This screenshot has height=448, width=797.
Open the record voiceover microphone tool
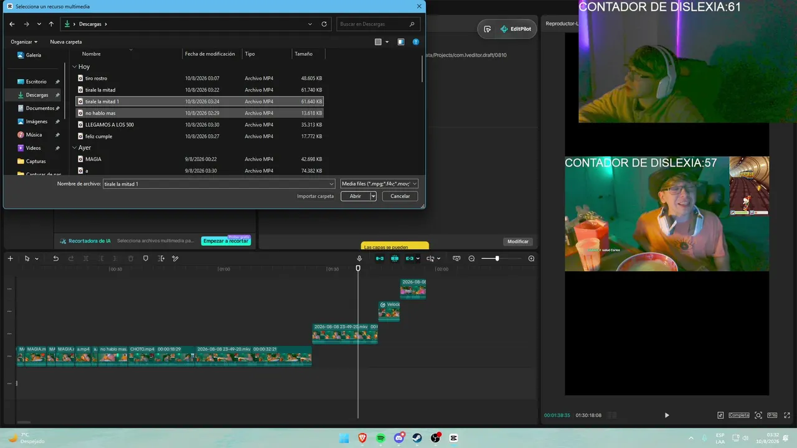pos(359,258)
